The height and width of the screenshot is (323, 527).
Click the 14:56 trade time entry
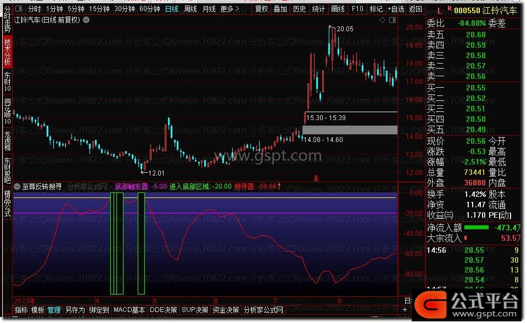coord(436,251)
